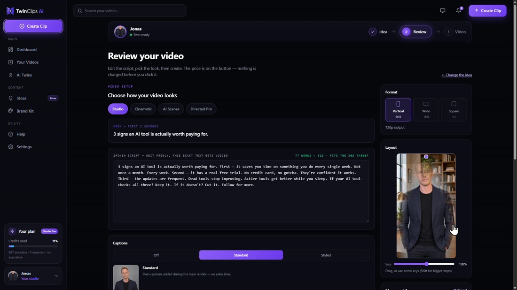
Task: Click the Studio Pro plan badge
Action: (x=49, y=231)
